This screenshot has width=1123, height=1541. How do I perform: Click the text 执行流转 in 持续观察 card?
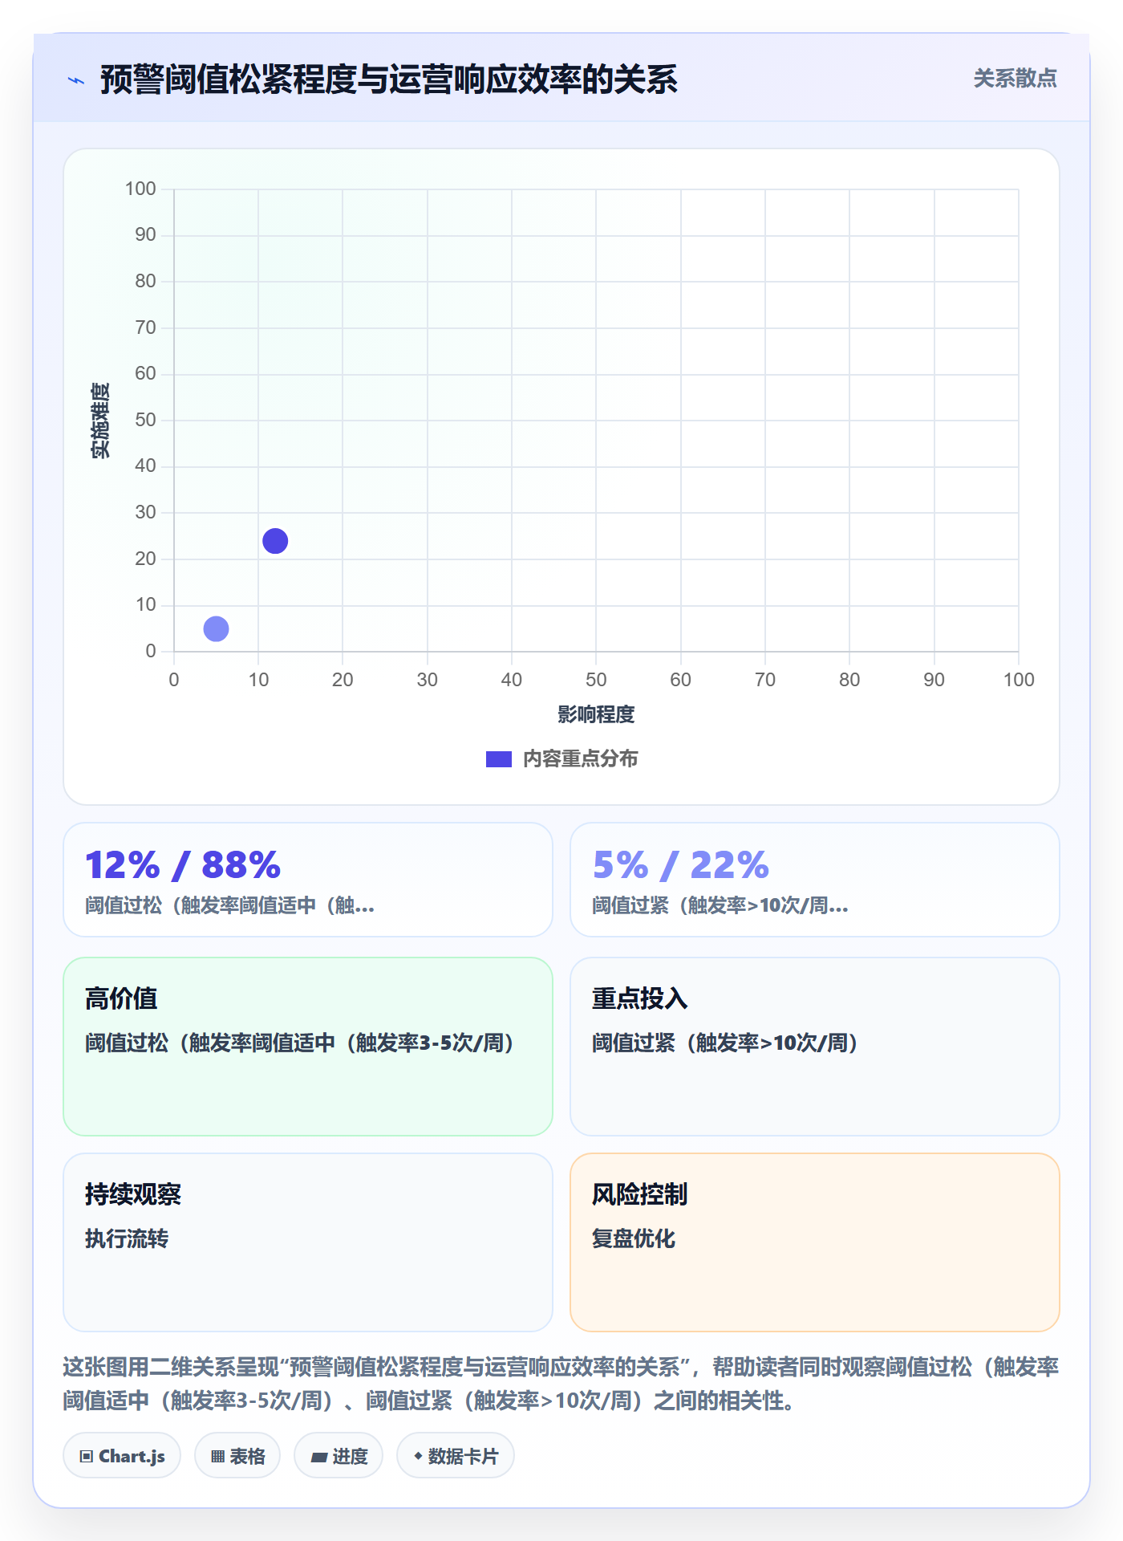[127, 1238]
